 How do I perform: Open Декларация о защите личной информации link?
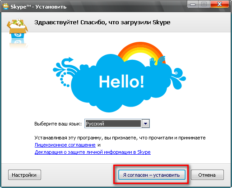[x=93, y=152]
